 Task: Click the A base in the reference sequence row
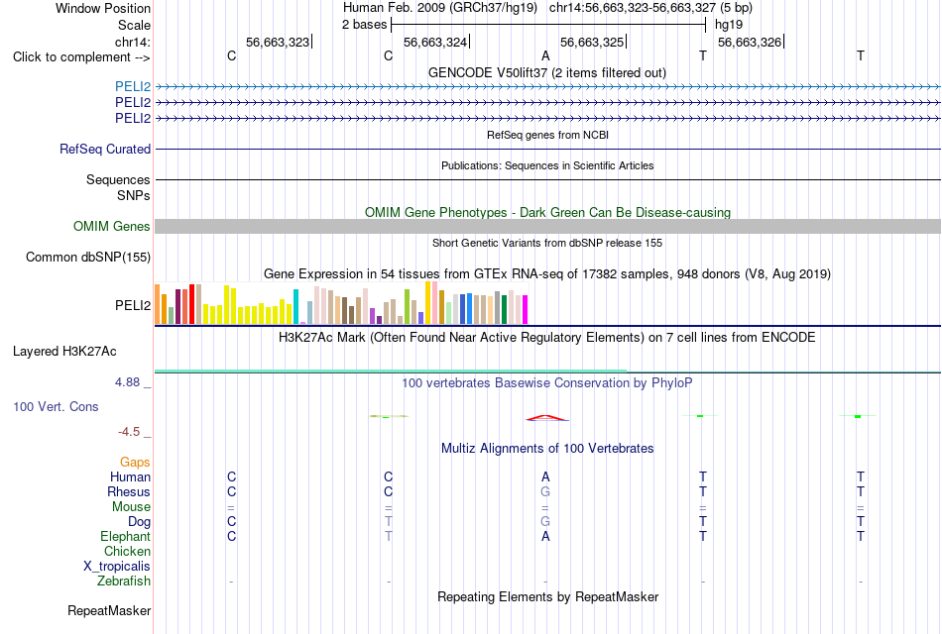(x=545, y=55)
